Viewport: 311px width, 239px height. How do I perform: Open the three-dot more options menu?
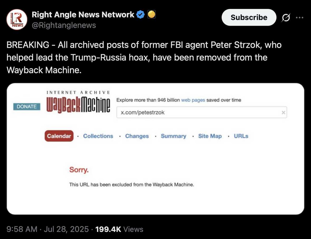pos(300,17)
